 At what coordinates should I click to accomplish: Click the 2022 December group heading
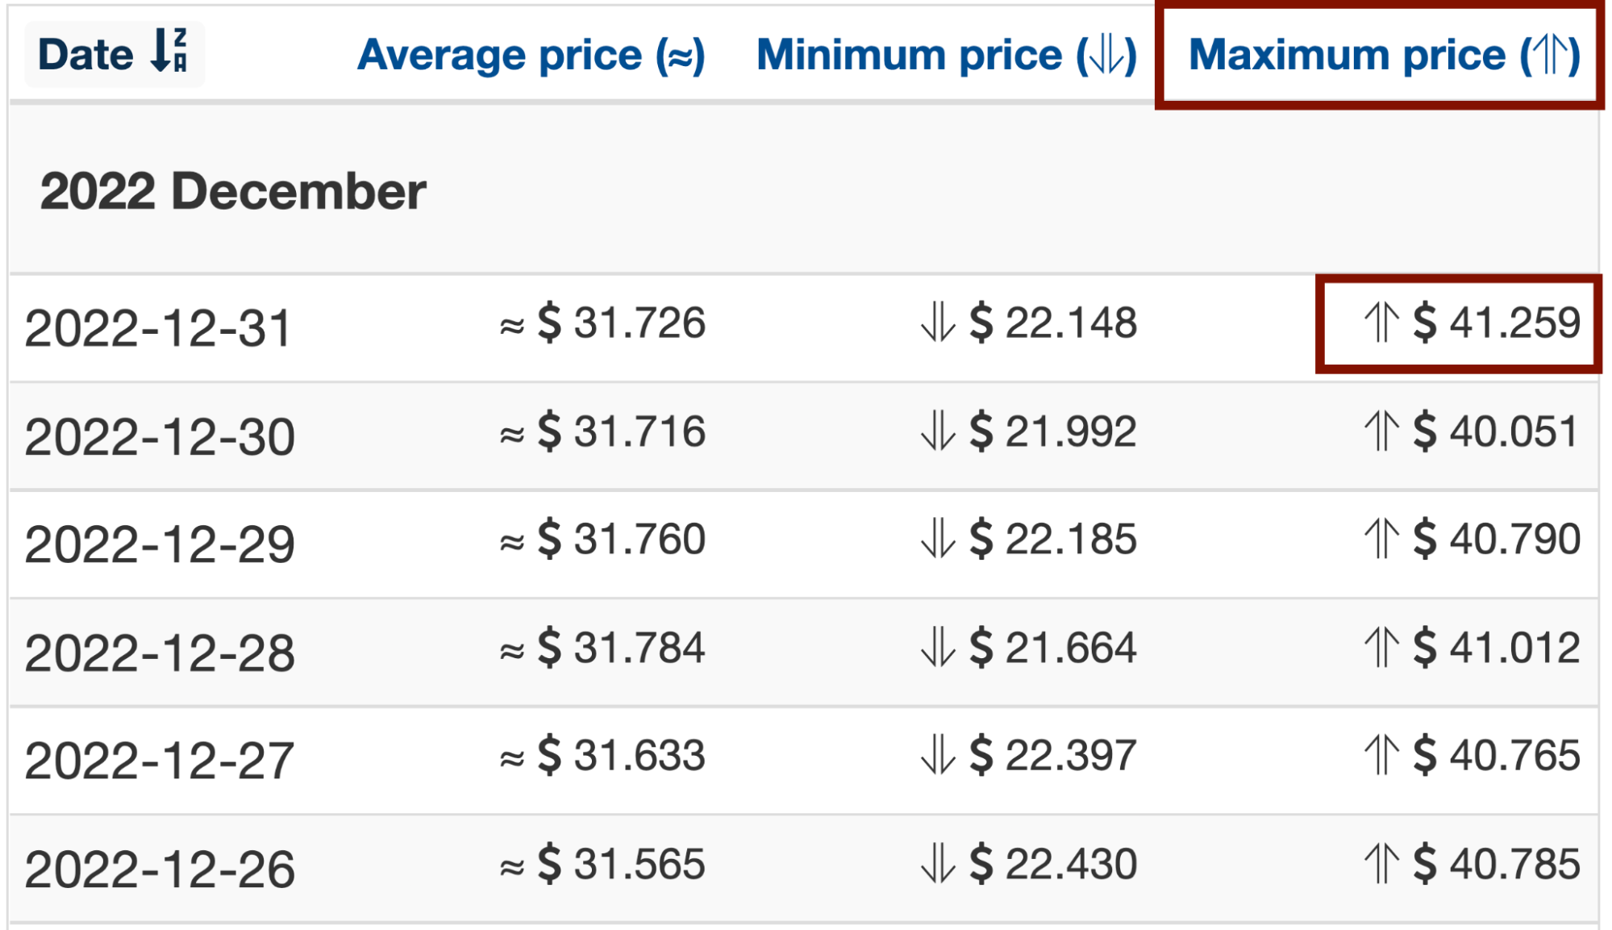[233, 191]
